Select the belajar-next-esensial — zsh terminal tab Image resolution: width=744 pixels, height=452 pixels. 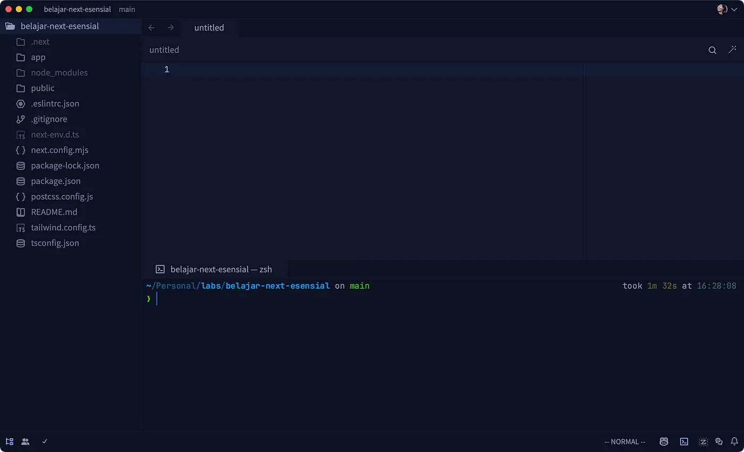[221, 269]
